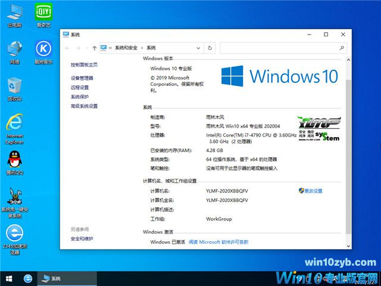Go up one level with up arrow
381x286 pixels.
95,48
